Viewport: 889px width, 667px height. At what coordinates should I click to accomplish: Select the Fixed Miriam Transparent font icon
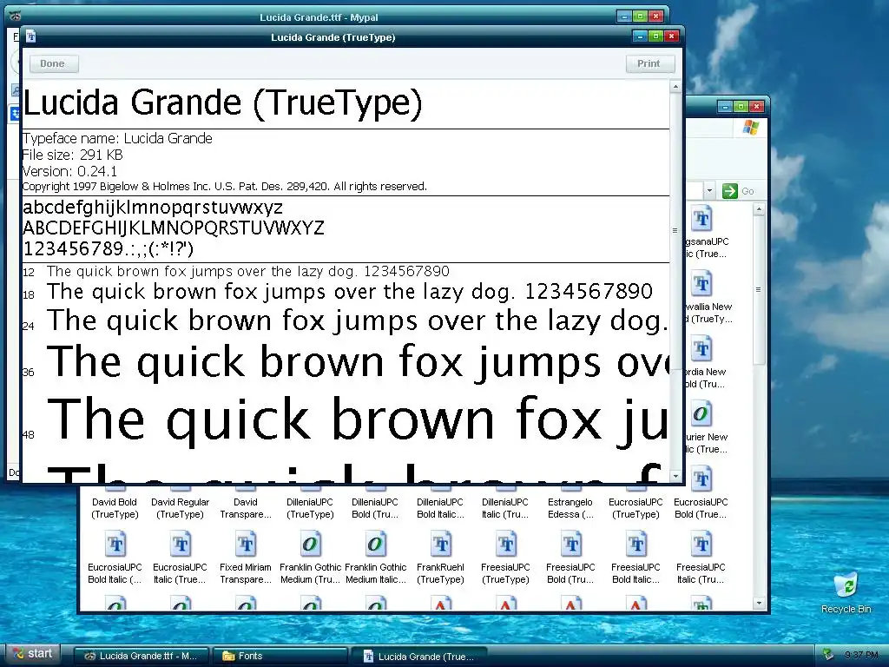(x=246, y=544)
